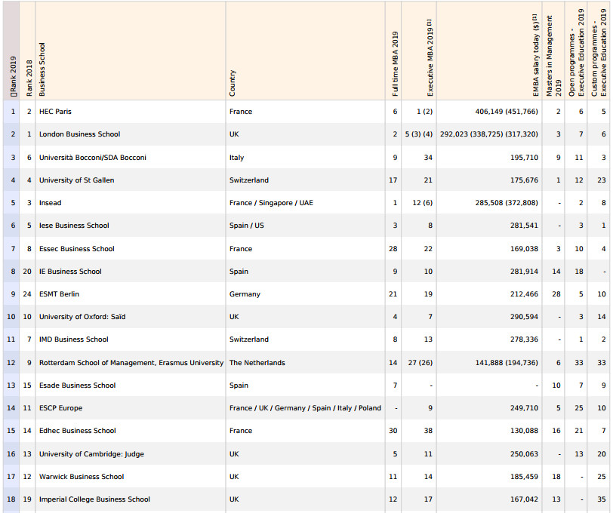The image size is (613, 513).
Task: Click salary value 290,594
Action: (524, 317)
